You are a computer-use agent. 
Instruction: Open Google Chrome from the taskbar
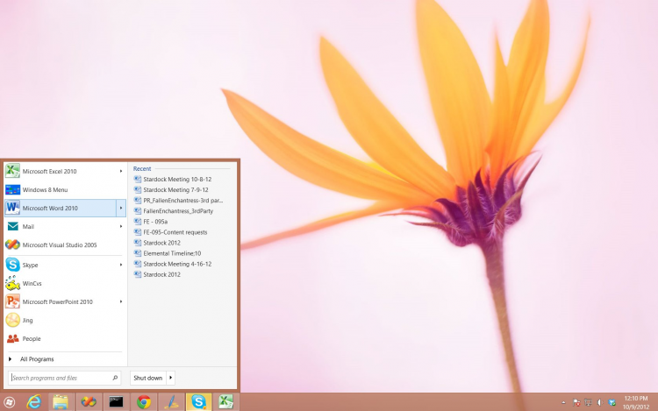click(x=144, y=401)
